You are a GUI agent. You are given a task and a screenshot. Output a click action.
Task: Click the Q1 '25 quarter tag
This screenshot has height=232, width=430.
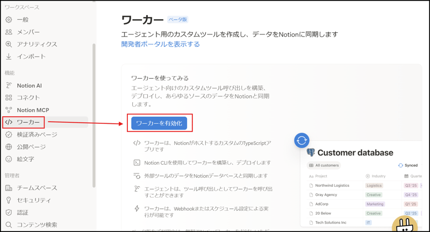click(x=411, y=204)
